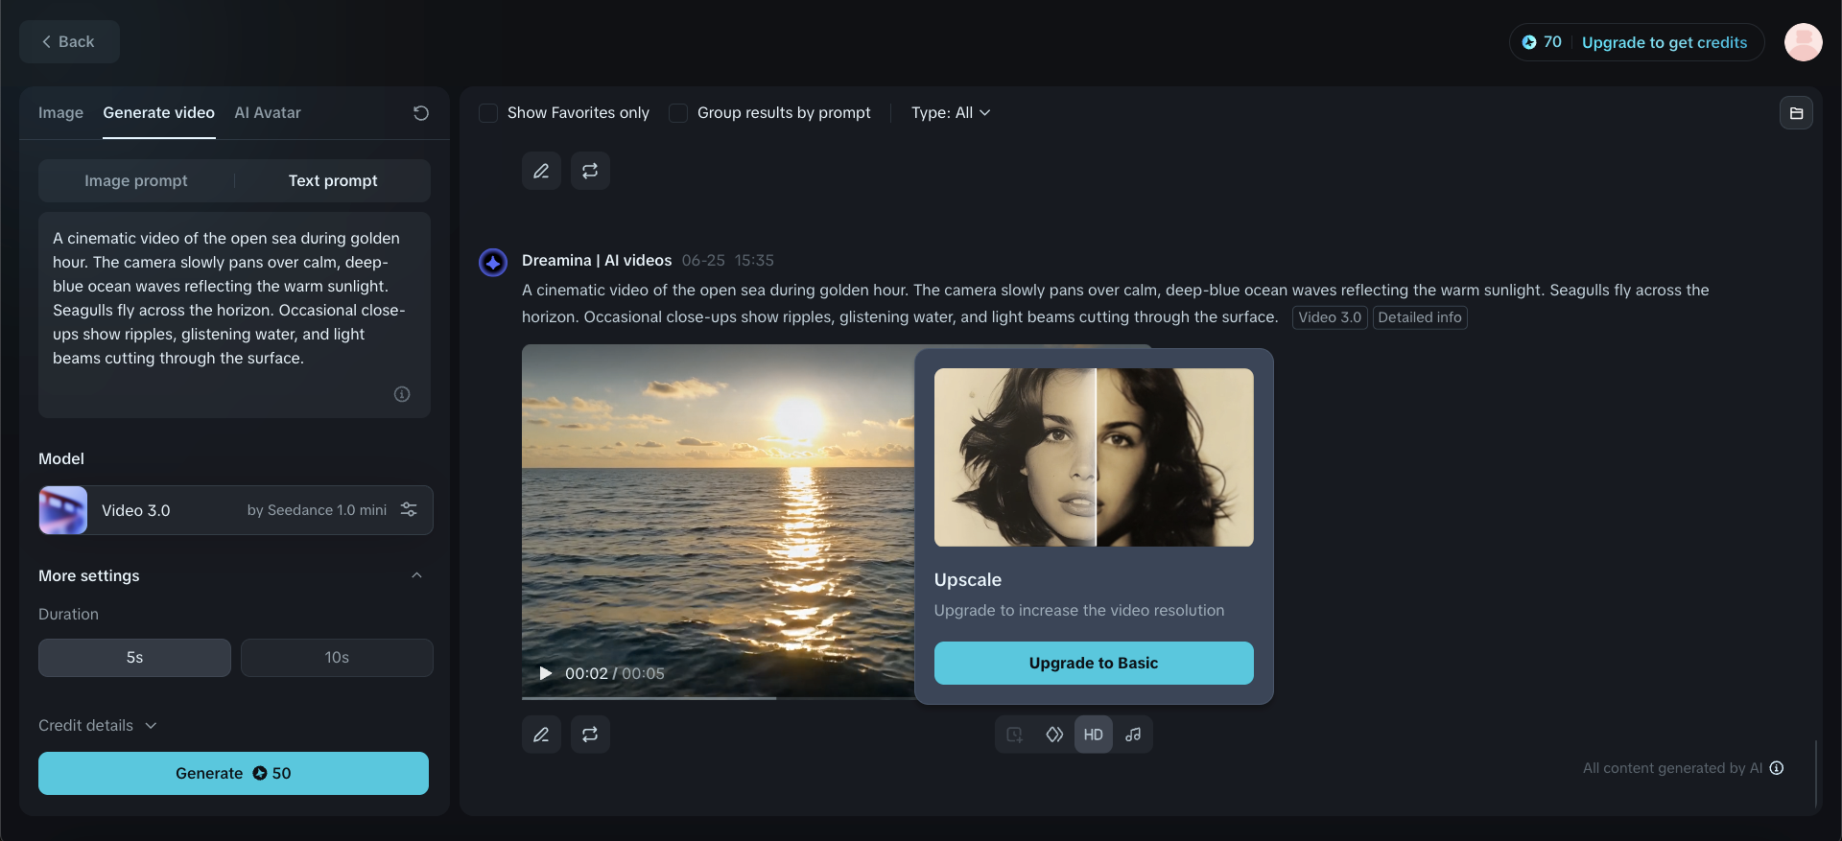
Task: Click the video progress bar
Action: pyautogui.click(x=718, y=698)
